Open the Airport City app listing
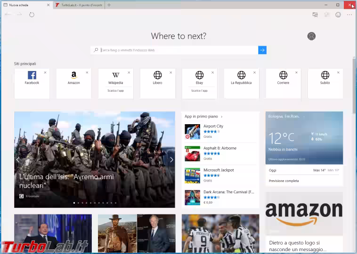Viewport: 357px width, 254px height. pos(213,126)
